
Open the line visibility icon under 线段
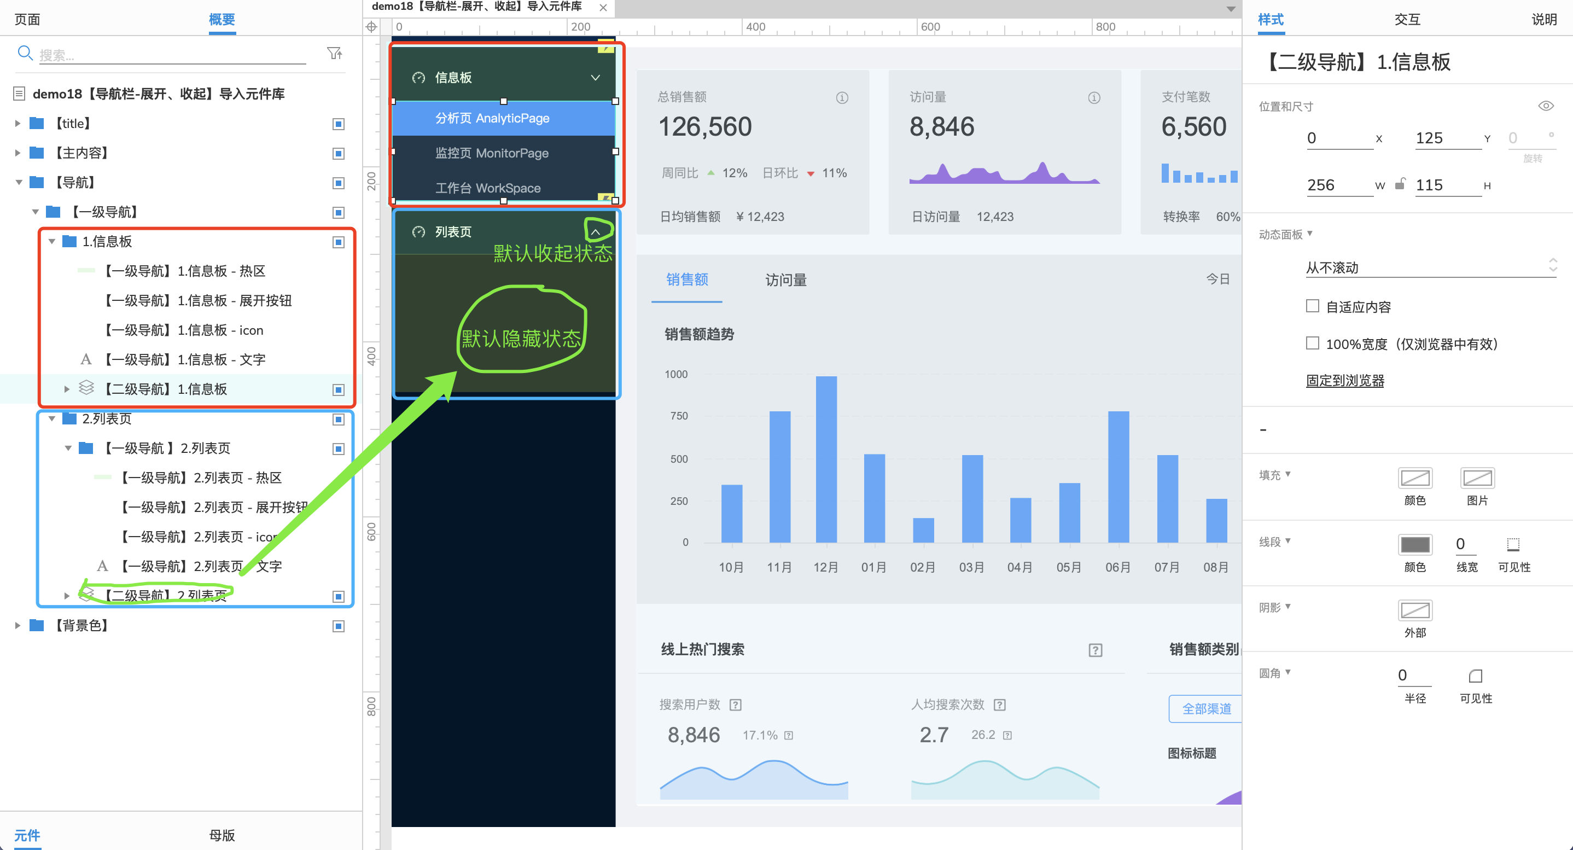(x=1513, y=544)
